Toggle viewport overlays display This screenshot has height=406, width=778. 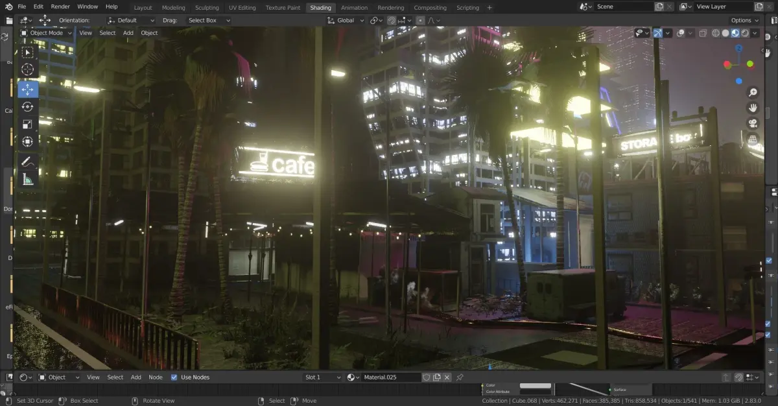pos(680,33)
